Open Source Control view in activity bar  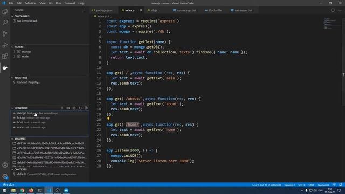[5, 33]
